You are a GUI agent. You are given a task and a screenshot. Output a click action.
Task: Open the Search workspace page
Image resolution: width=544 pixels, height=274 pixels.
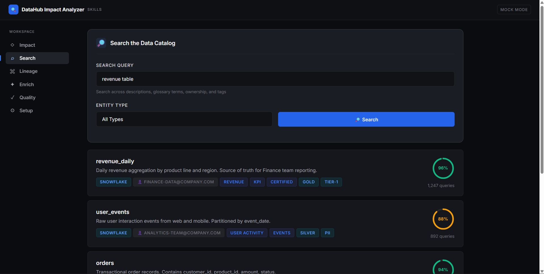point(37,58)
